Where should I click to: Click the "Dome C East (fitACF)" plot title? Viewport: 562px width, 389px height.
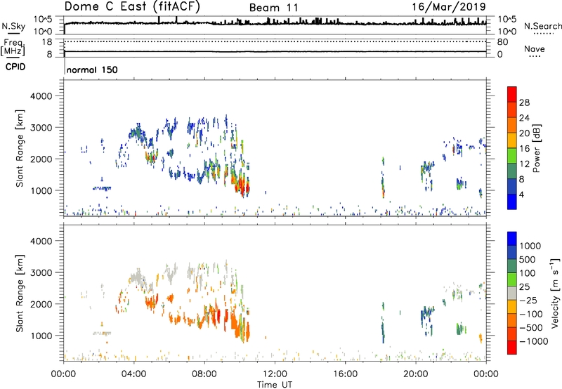pyautogui.click(x=132, y=6)
